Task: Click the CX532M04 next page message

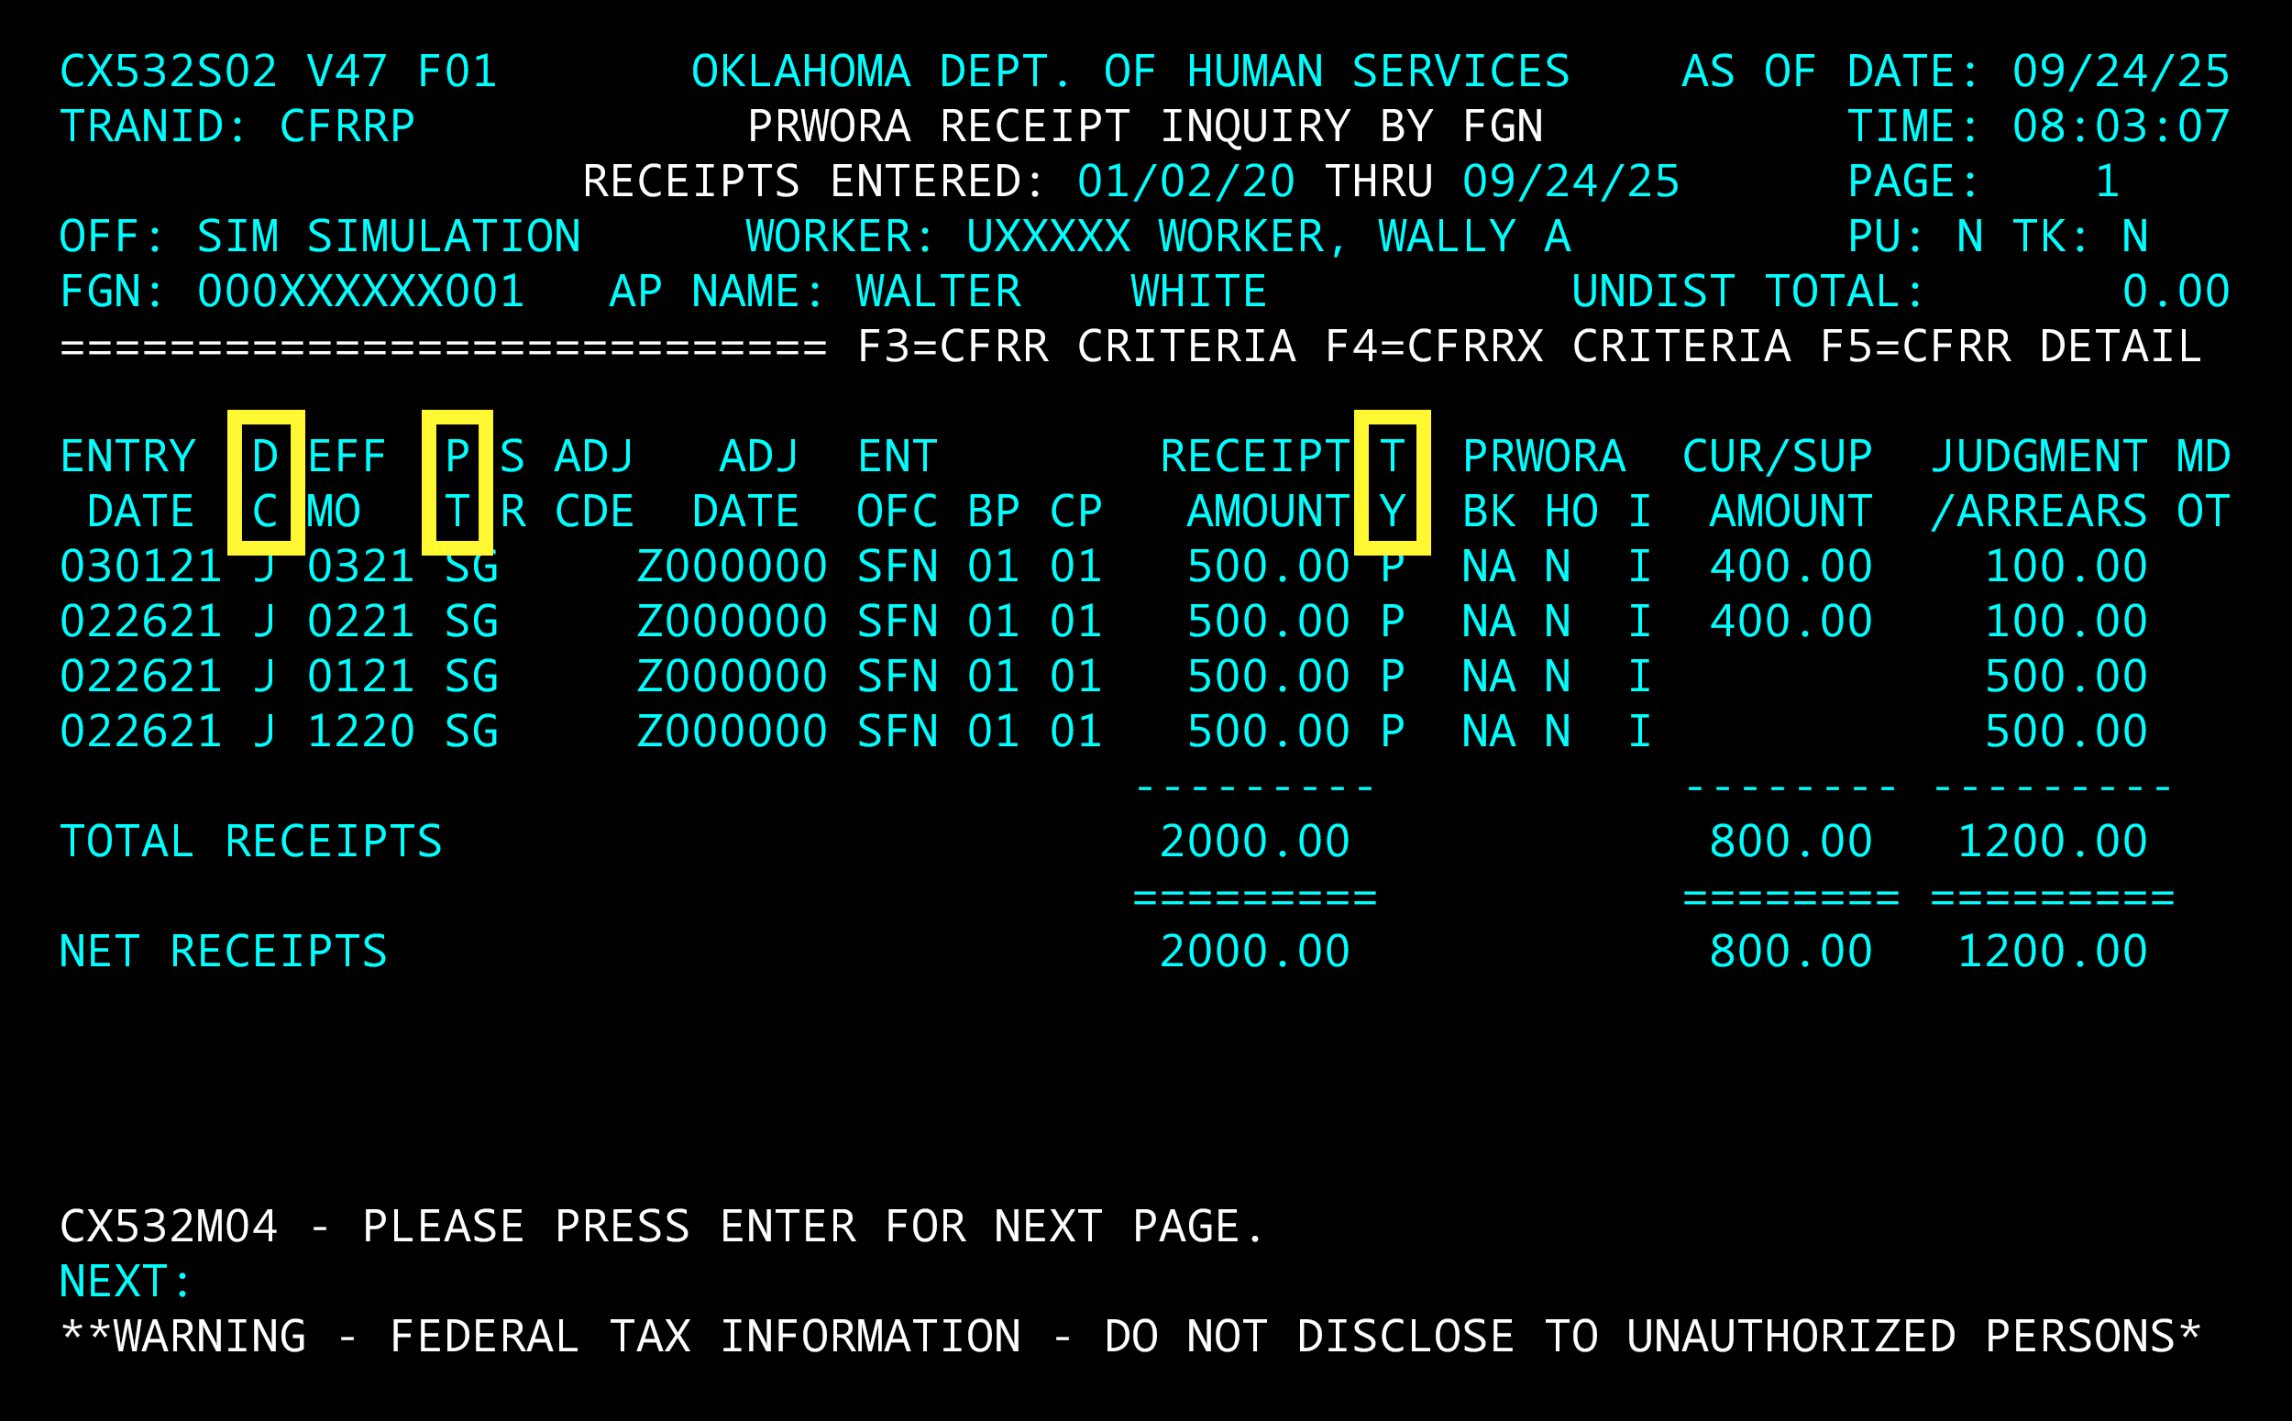Action: pos(663,1228)
